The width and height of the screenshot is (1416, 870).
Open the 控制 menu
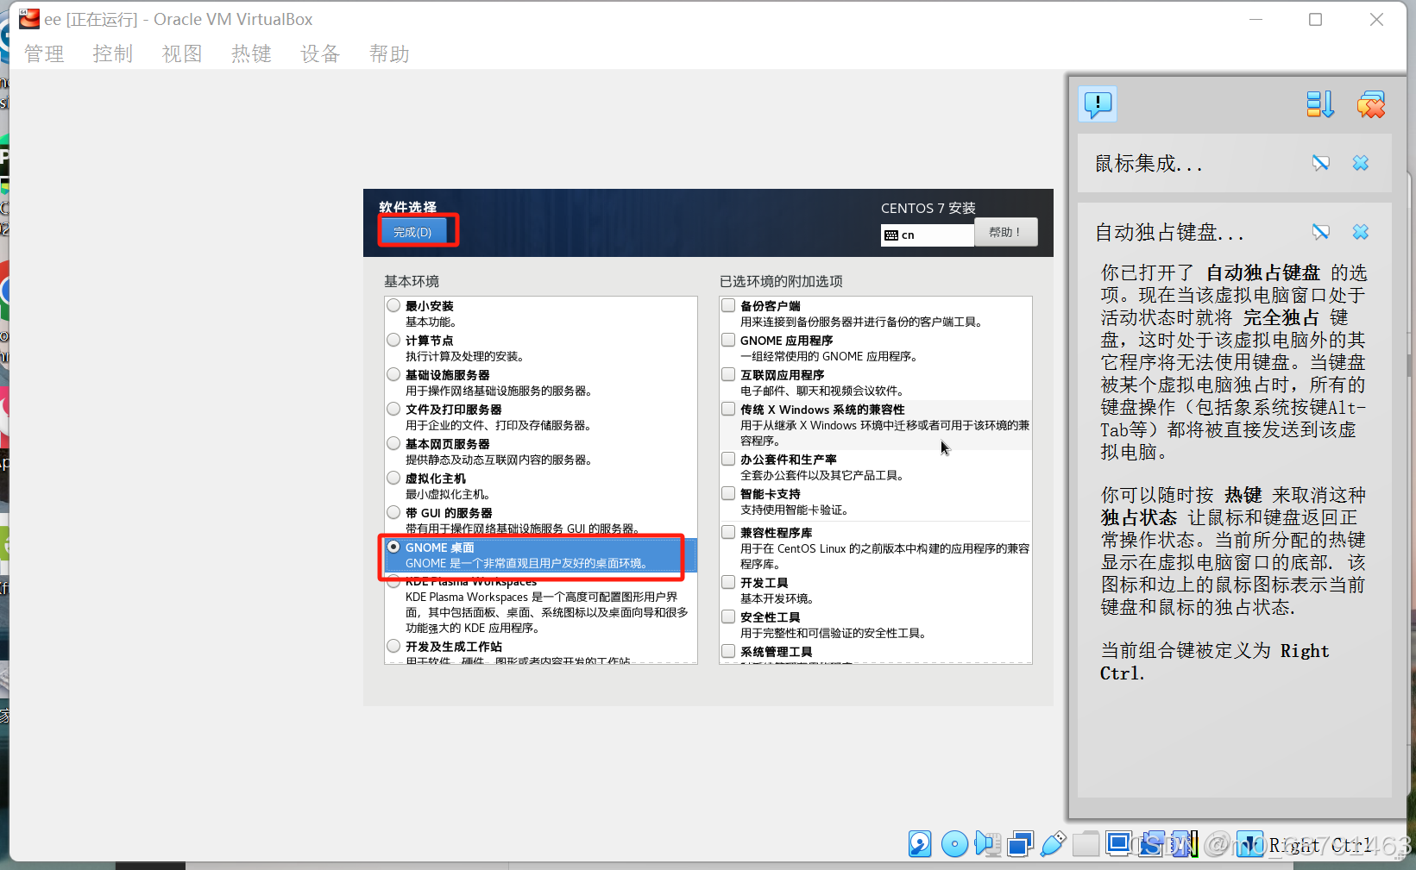click(x=113, y=54)
